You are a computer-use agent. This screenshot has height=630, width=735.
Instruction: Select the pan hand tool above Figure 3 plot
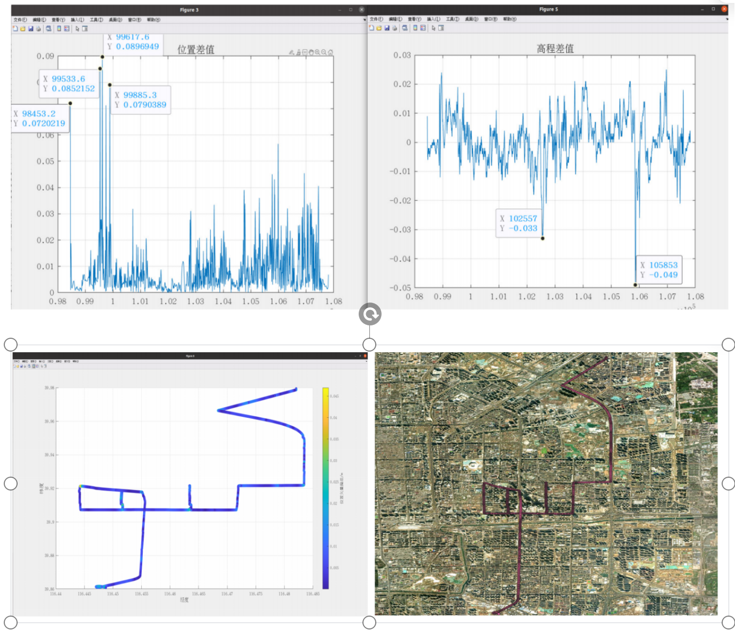point(311,52)
